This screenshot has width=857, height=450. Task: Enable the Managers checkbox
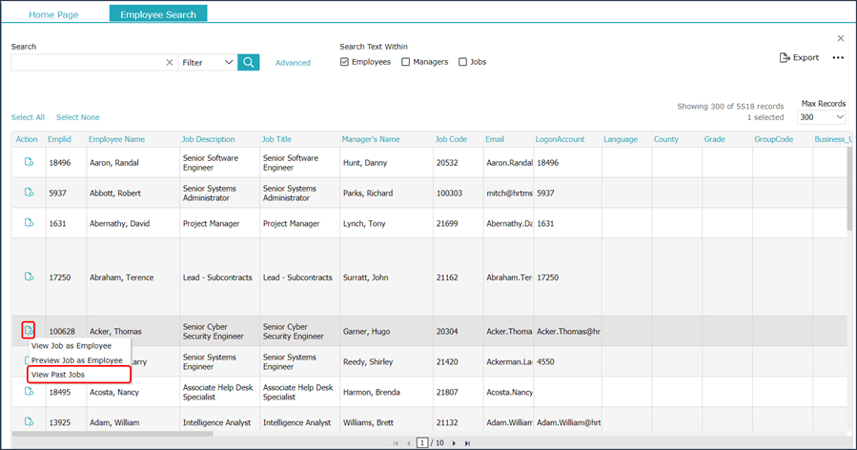406,62
